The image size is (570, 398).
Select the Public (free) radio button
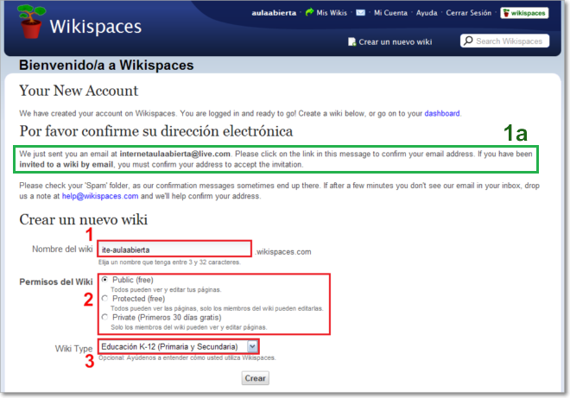click(x=104, y=280)
